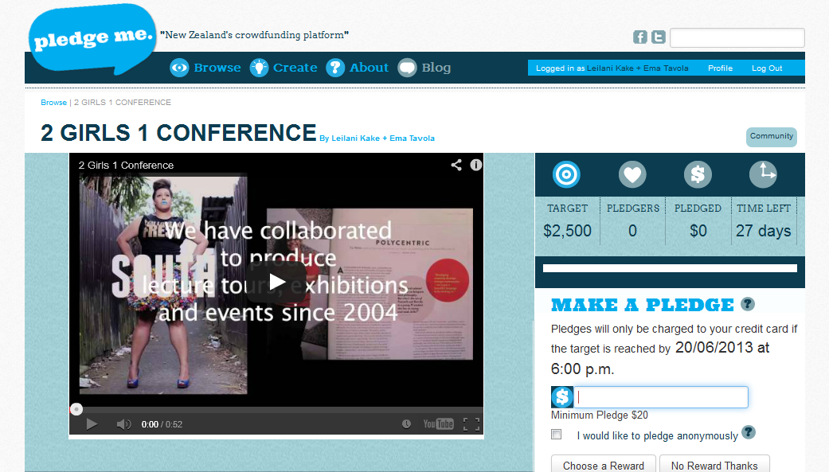
Task: Click the Facebook icon in the header
Action: pos(639,37)
